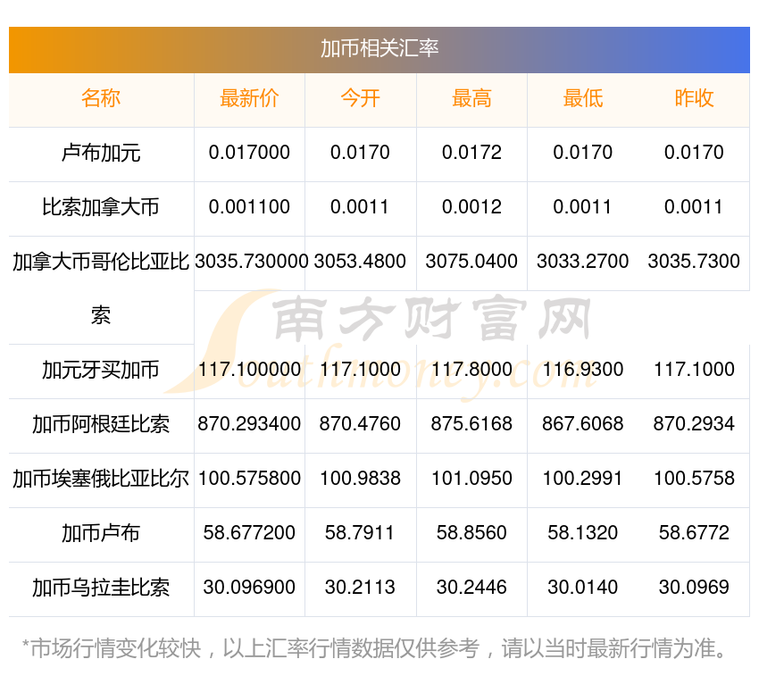Viewport: 759px width, 676px height.
Task: Click the 58.677200 latest price cell
Action: (249, 532)
